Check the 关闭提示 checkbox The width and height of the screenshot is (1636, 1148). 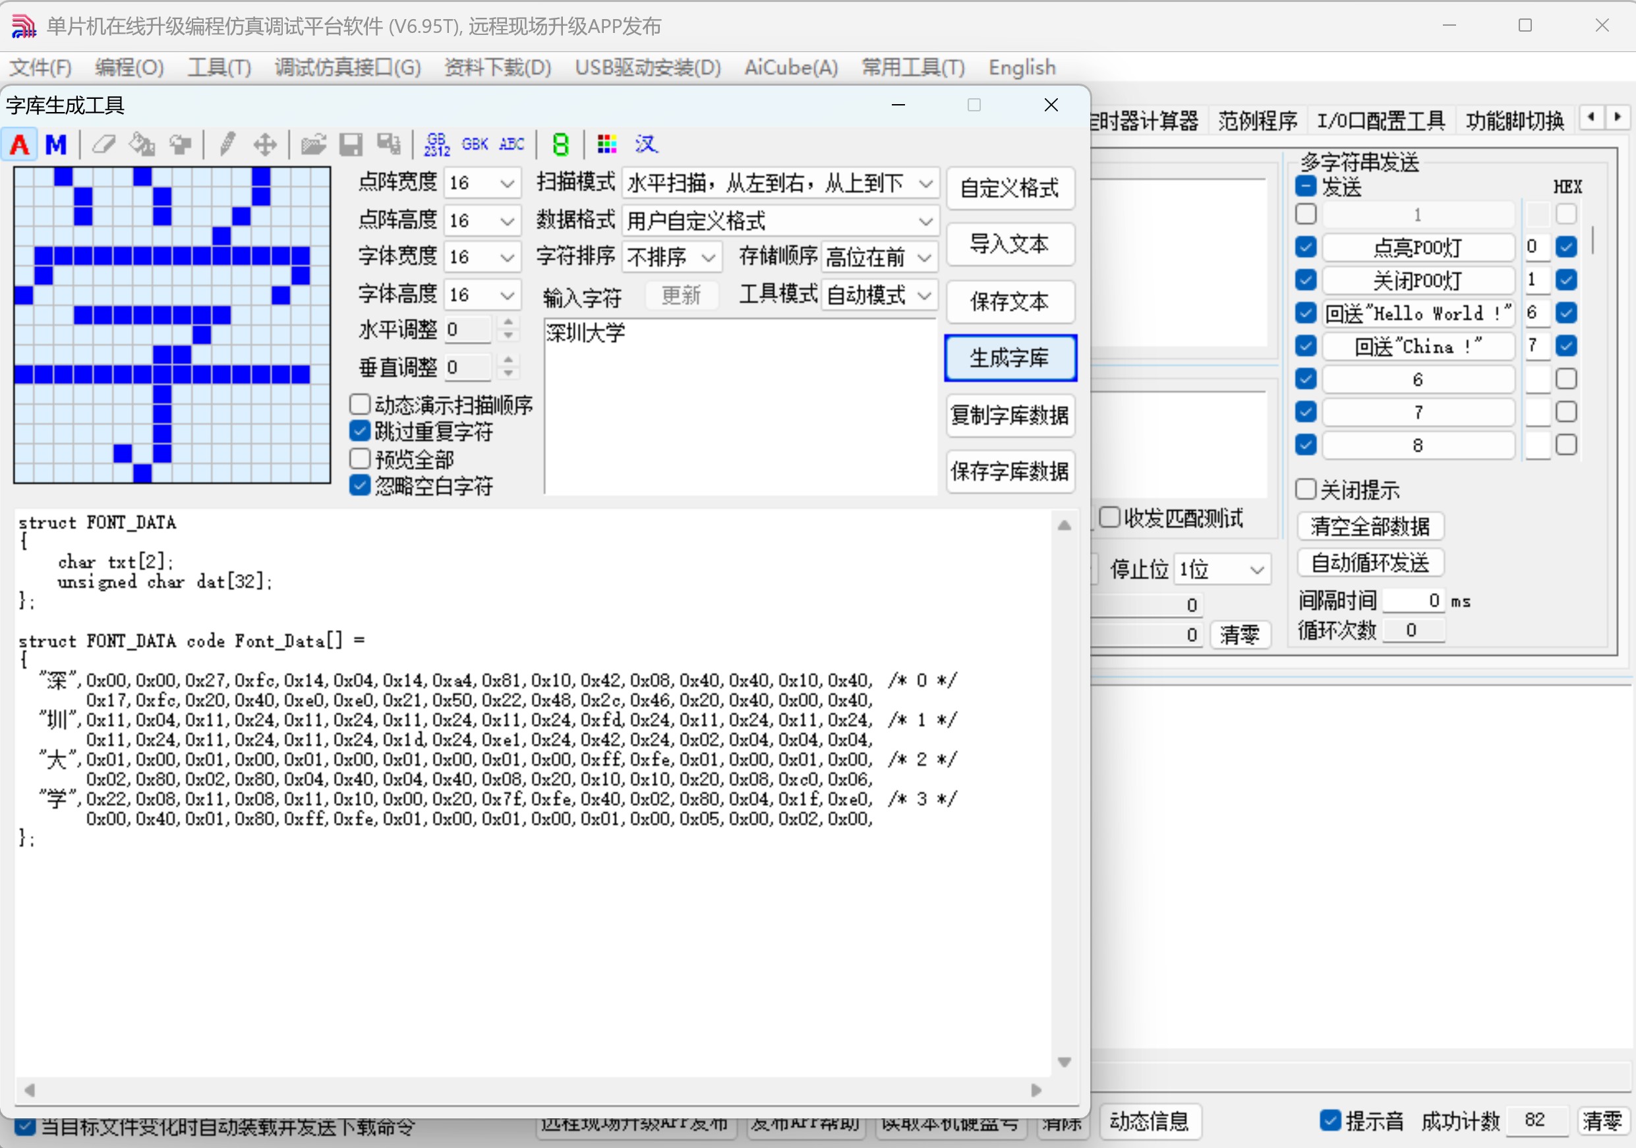(x=1305, y=489)
